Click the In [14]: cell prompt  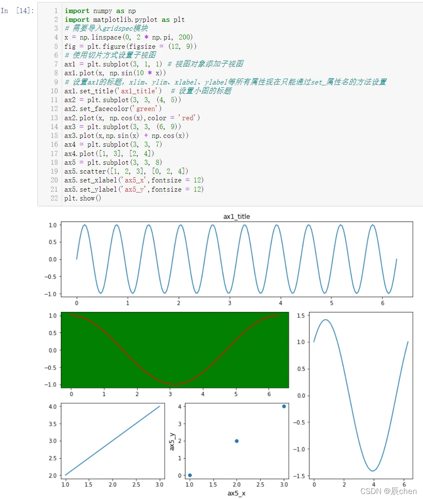point(17,11)
